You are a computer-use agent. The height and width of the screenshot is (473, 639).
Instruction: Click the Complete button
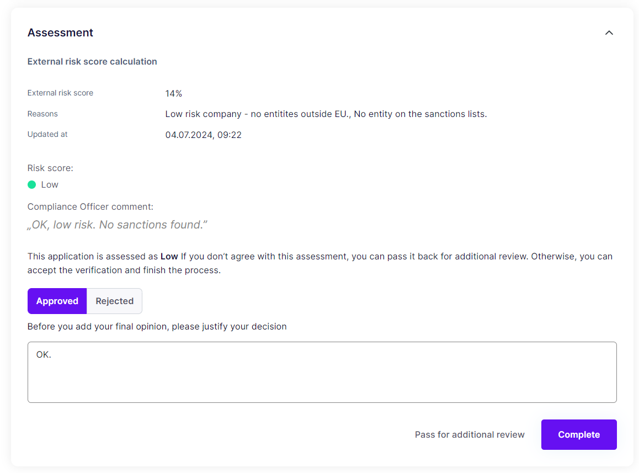coord(578,435)
